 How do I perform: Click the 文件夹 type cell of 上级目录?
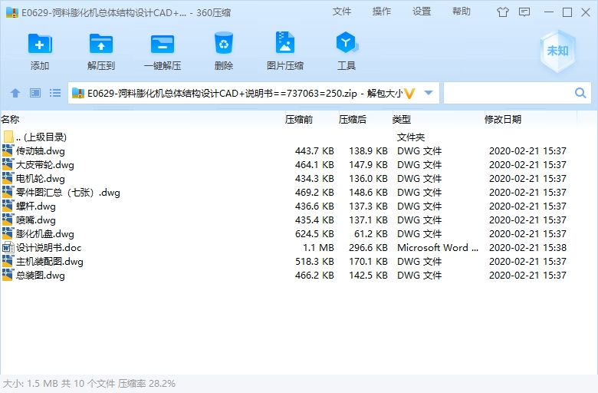[x=411, y=137]
